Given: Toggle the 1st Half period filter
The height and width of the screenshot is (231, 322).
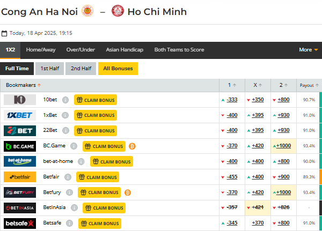Looking at the screenshot, I should coord(49,69).
